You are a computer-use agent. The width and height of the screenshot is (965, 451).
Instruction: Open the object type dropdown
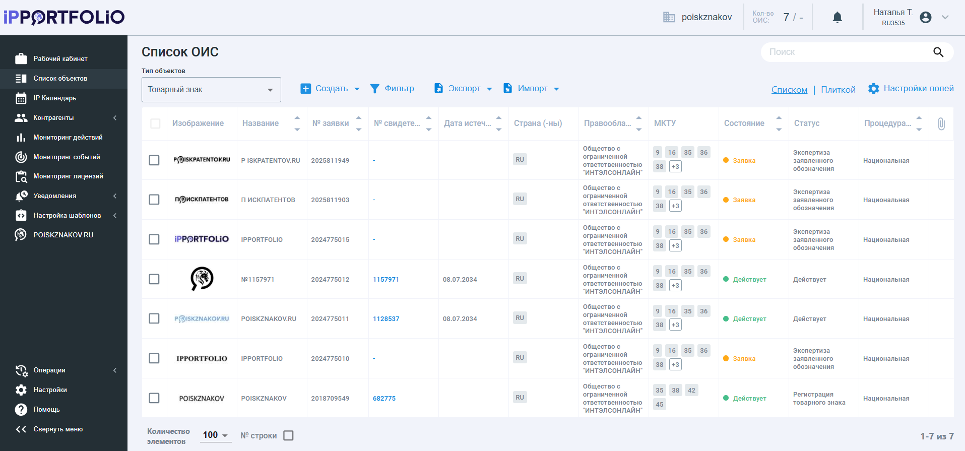point(211,90)
